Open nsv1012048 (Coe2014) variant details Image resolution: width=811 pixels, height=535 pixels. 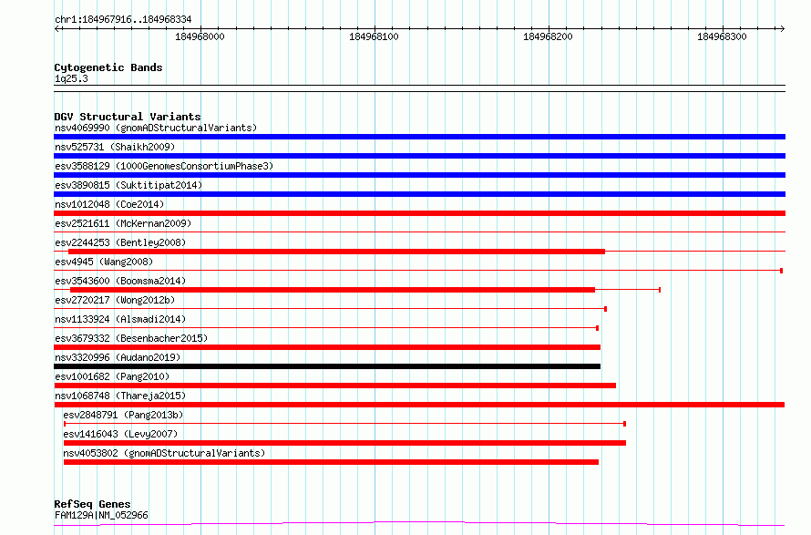(x=109, y=204)
